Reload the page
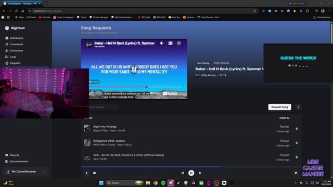Viewport: 333px width, 187px height. pyautogui.click(x=16, y=11)
